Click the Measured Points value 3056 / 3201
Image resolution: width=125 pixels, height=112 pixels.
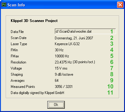click(x=64, y=87)
